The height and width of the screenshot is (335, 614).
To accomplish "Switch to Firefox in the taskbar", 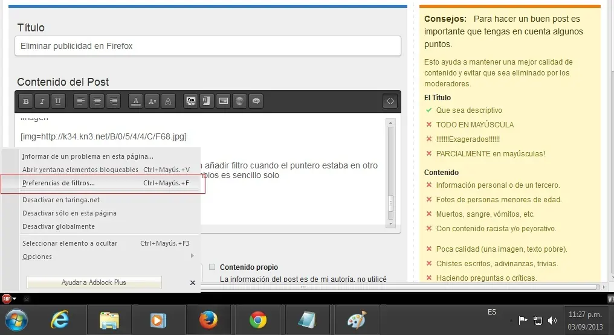I will (208, 320).
